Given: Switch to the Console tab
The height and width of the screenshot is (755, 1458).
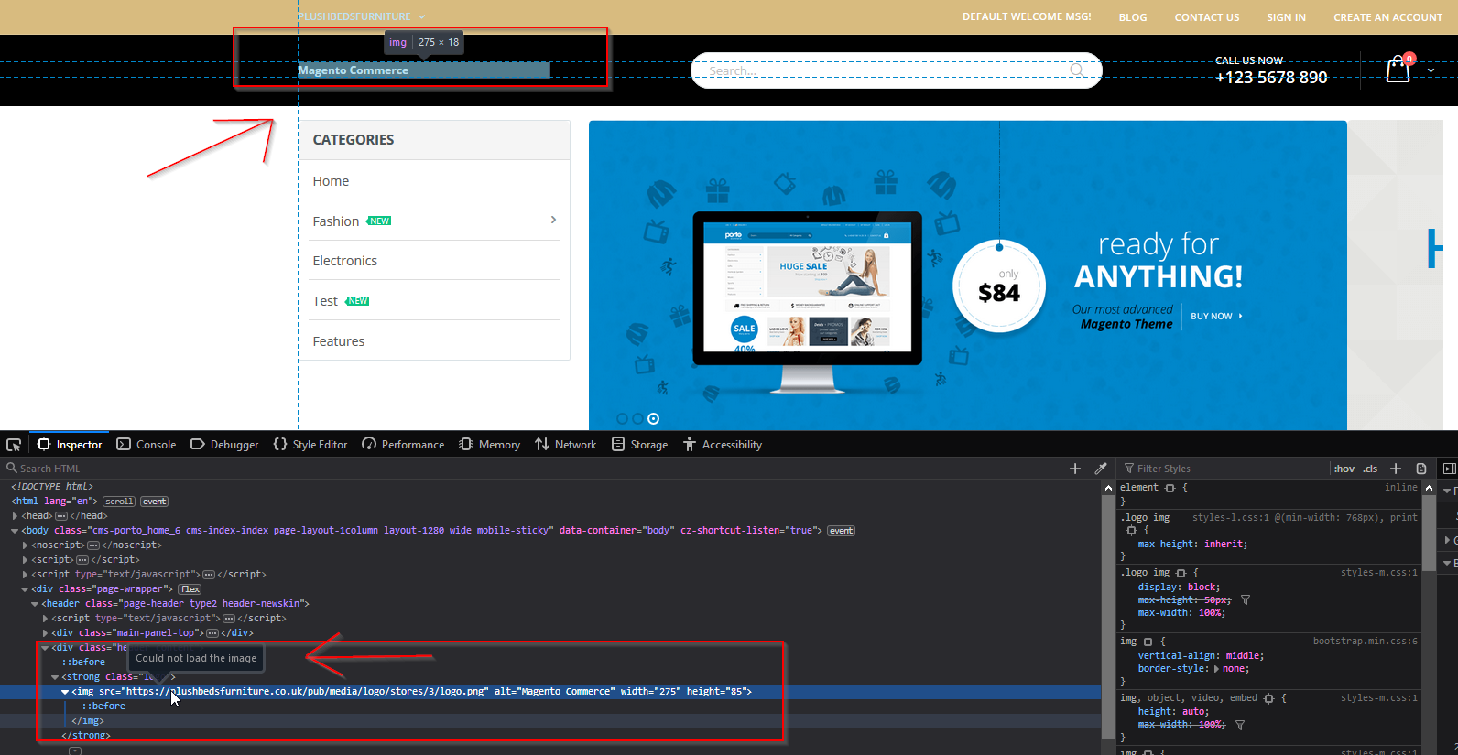Looking at the screenshot, I should [147, 445].
